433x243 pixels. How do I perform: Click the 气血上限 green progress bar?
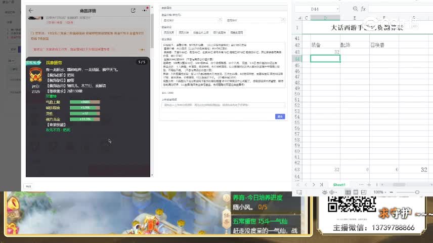[85, 102]
